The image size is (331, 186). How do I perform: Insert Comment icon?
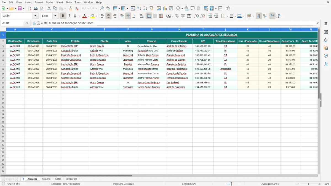(x=193, y=9)
